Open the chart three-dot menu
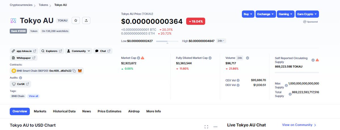340x130 pixels. (215, 127)
